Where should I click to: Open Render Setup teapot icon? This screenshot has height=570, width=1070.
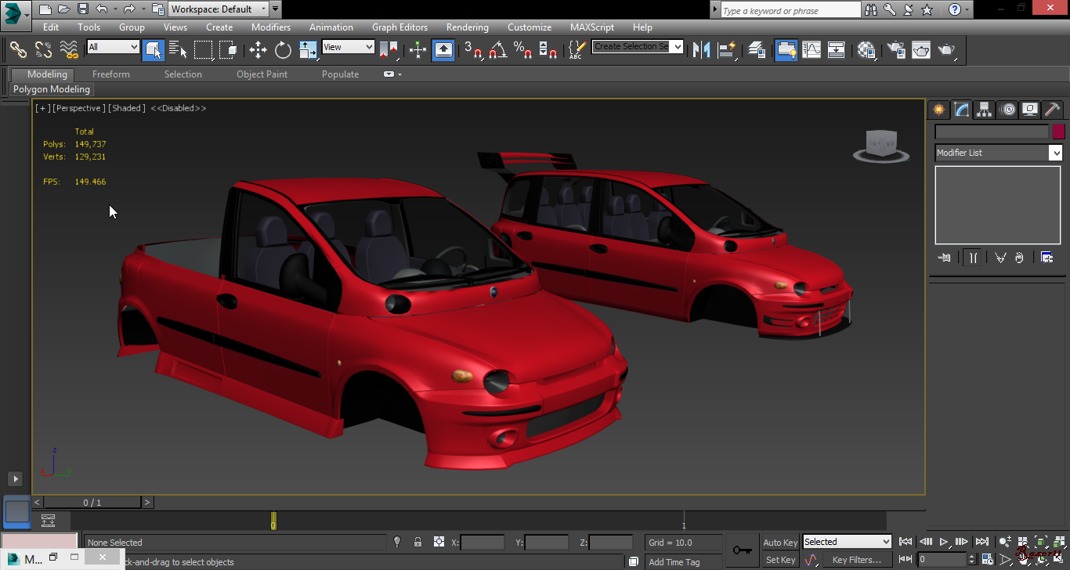896,50
